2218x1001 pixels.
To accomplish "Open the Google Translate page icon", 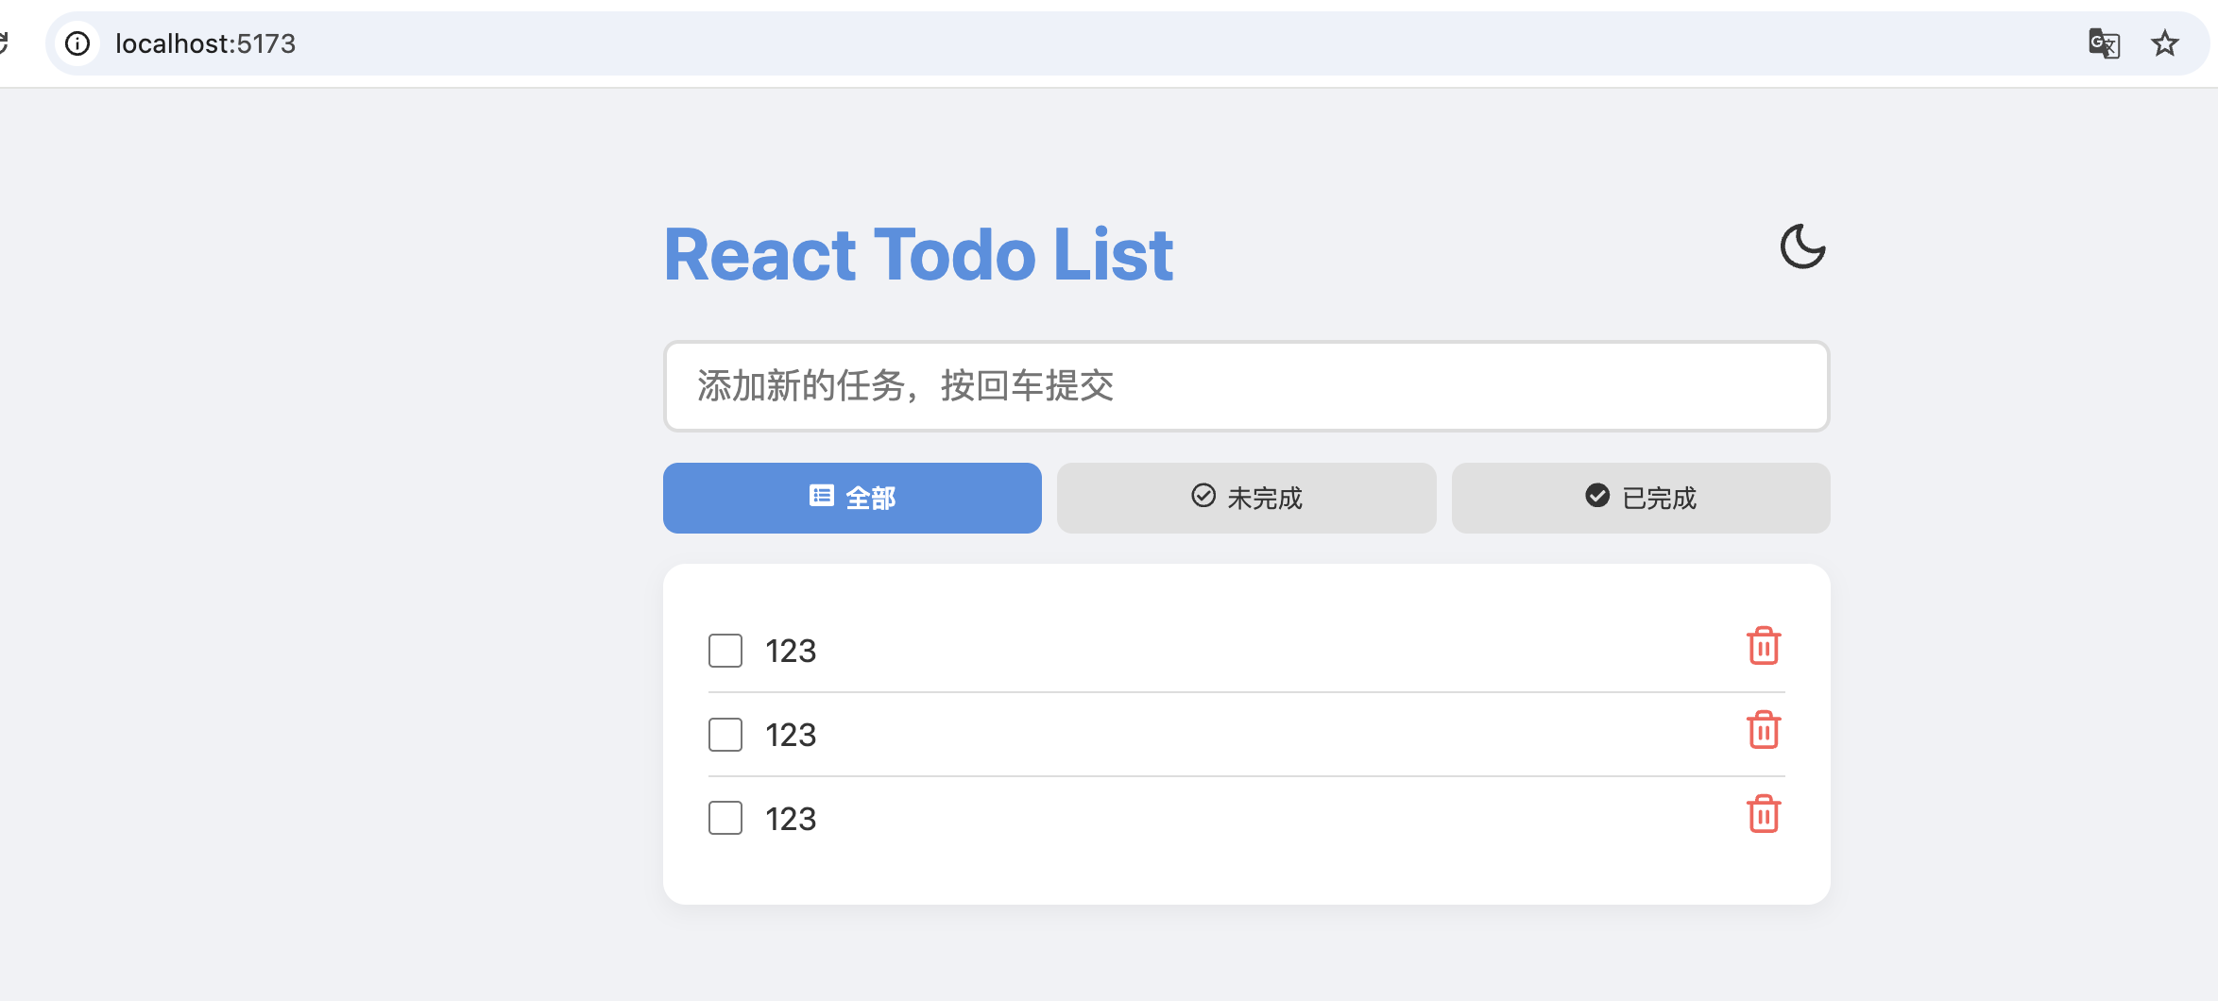I will pyautogui.click(x=2103, y=43).
